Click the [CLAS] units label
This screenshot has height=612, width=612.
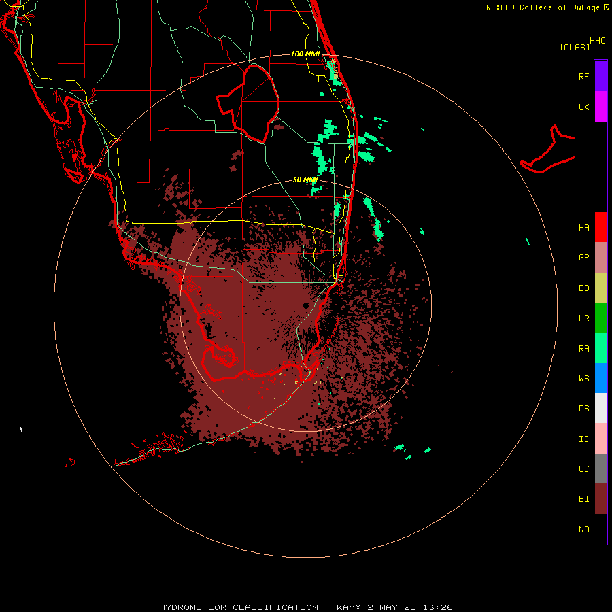coord(575,47)
